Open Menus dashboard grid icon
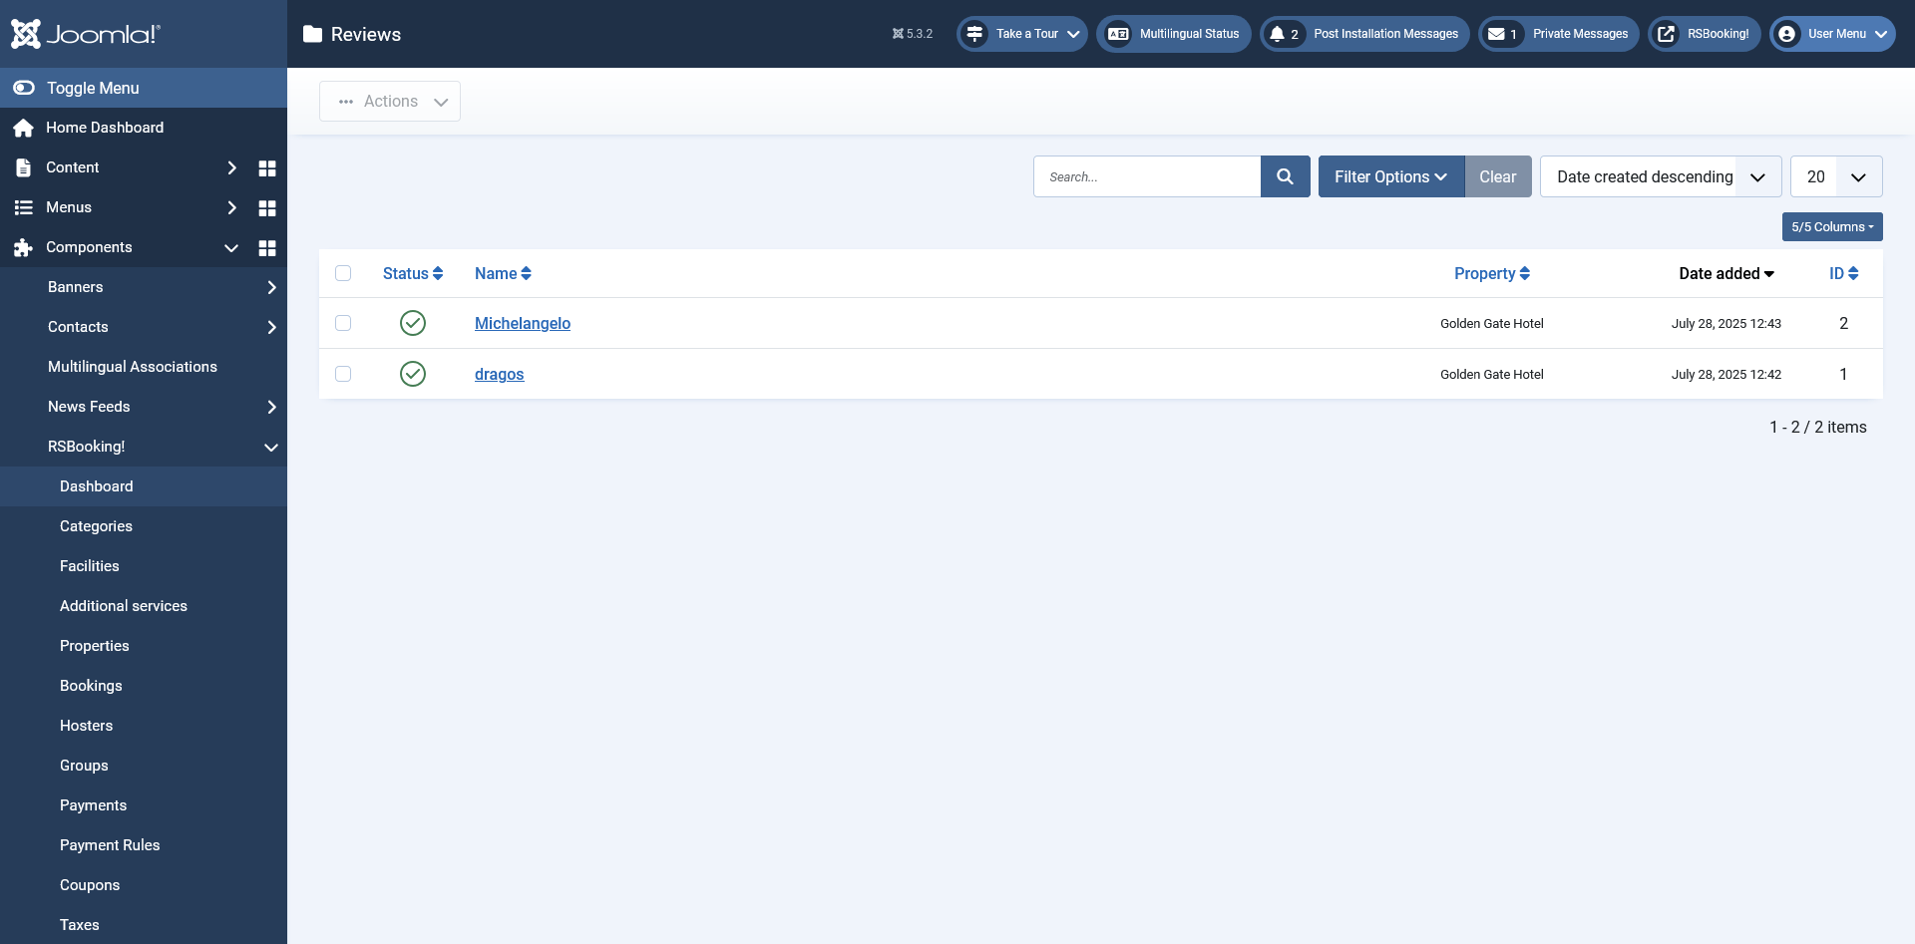Image resolution: width=1915 pixels, height=944 pixels. pos(267,208)
